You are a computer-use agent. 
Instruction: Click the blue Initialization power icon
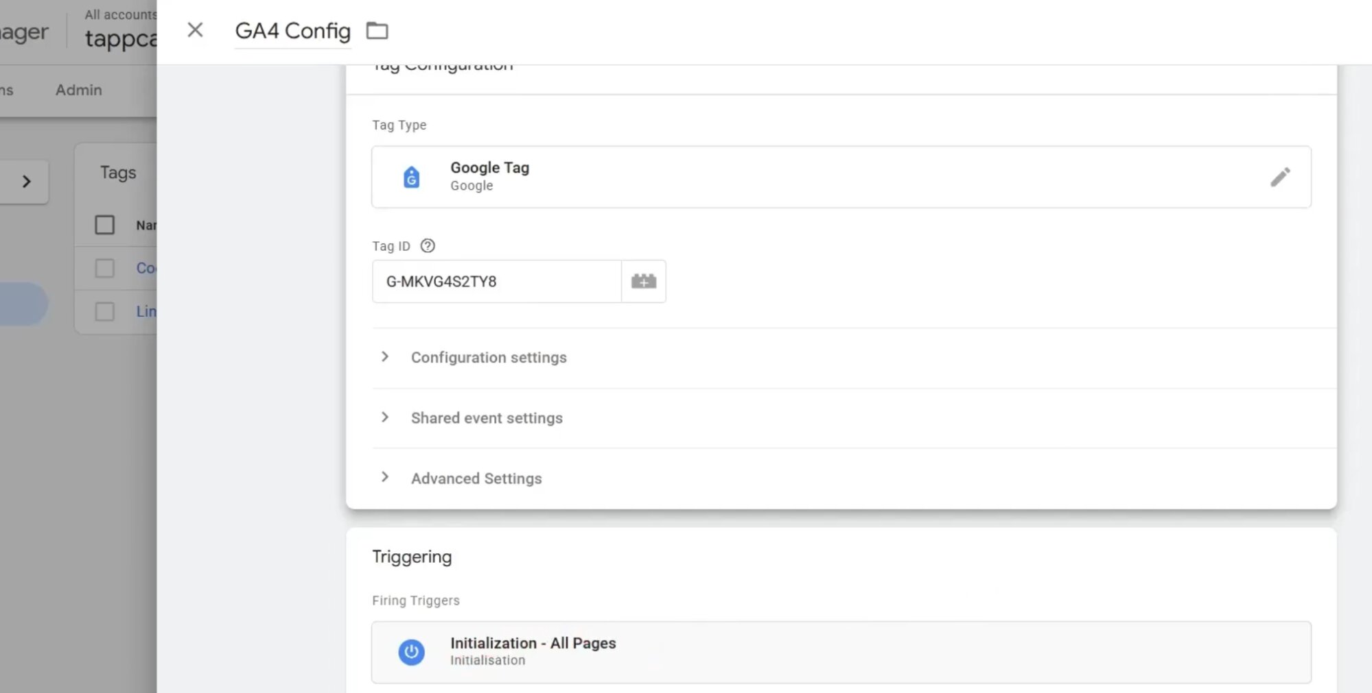click(x=411, y=652)
